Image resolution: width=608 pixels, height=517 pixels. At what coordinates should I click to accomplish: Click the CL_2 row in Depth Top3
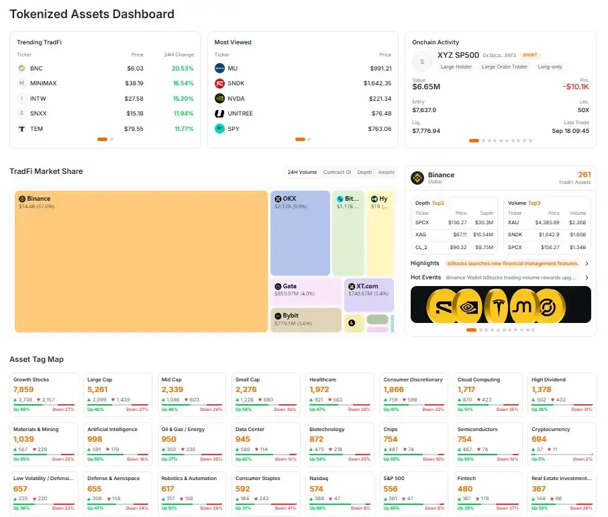(x=454, y=247)
